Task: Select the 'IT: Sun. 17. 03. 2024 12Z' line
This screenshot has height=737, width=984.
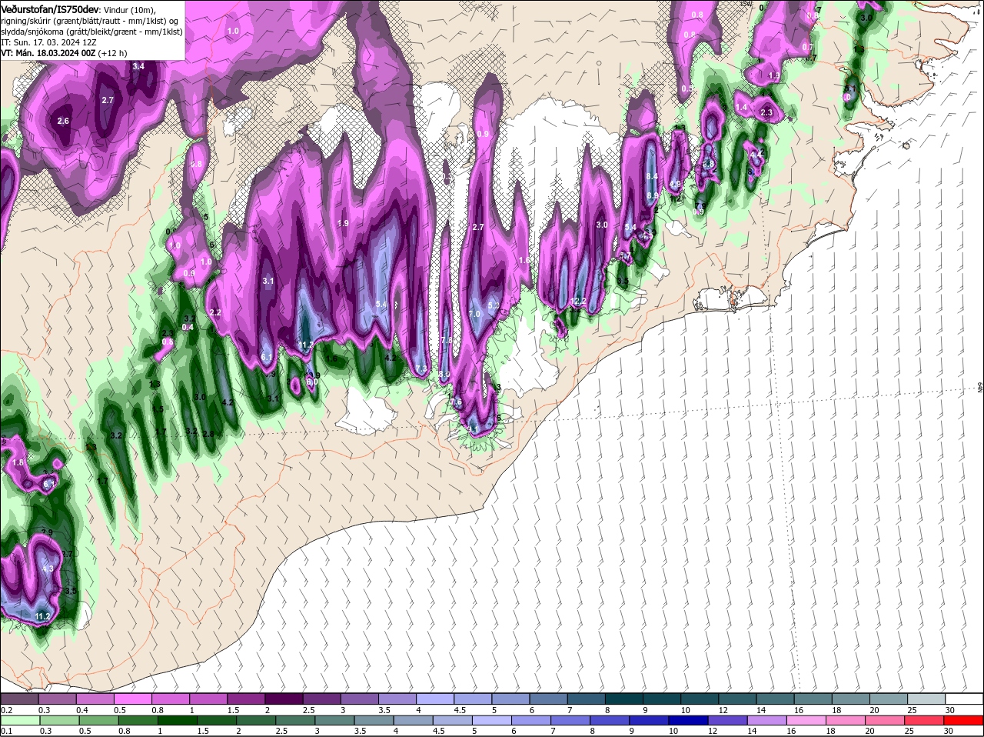Action: pos(48,42)
